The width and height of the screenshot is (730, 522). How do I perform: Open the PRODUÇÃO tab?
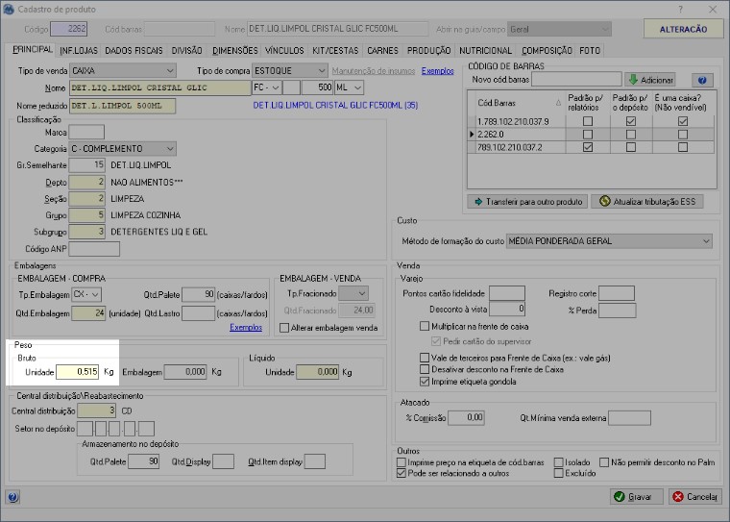tap(428, 50)
